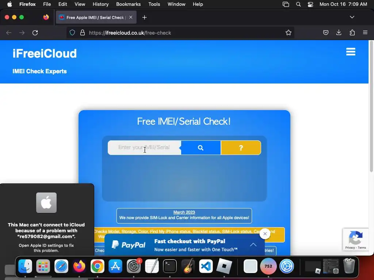374x280 pixels.
Task: Open reCAPTCHA Terms link
Action: pos(362,248)
